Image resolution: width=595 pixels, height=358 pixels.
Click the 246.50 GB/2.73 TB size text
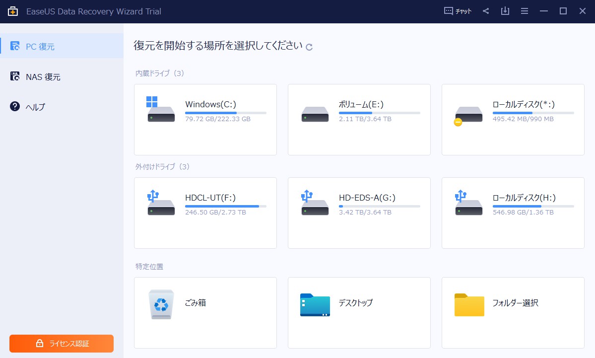coord(215,212)
